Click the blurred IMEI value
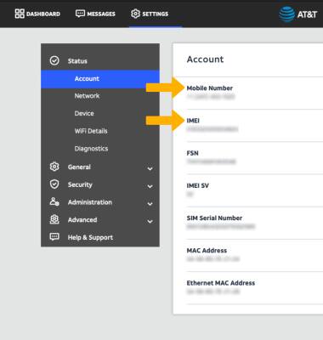323x340 pixels. [x=212, y=129]
